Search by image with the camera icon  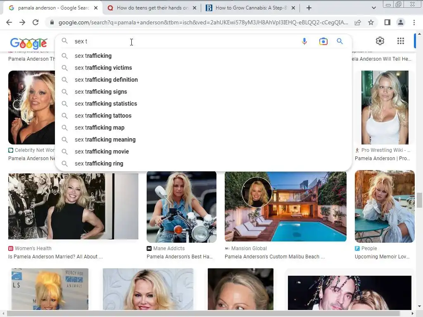pos(323,41)
